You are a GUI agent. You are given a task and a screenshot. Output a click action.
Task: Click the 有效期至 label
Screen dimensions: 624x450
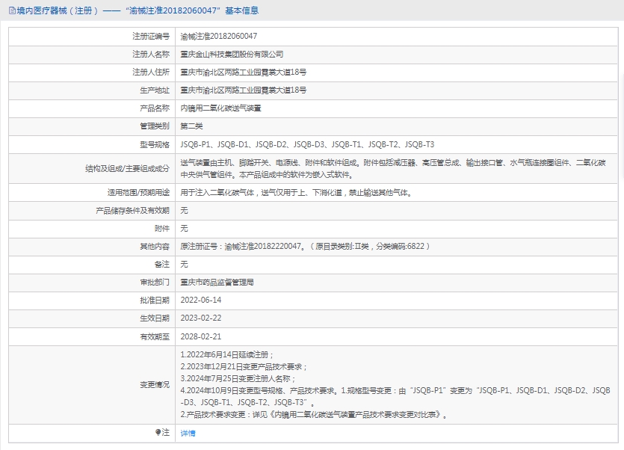tap(155, 336)
